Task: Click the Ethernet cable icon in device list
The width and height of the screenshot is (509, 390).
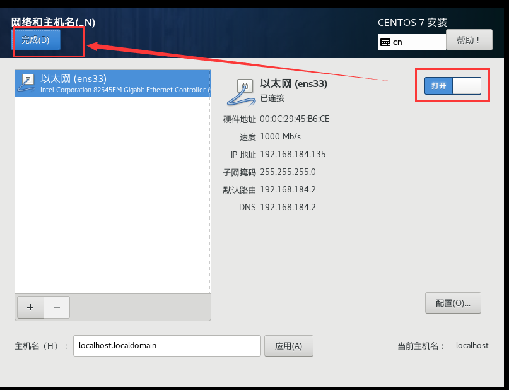Action: pos(26,83)
